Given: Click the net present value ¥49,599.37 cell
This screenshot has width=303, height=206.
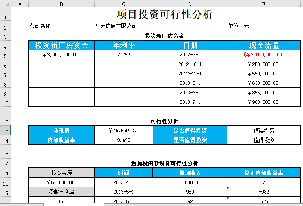Looking at the screenshot, I should coord(123,131).
